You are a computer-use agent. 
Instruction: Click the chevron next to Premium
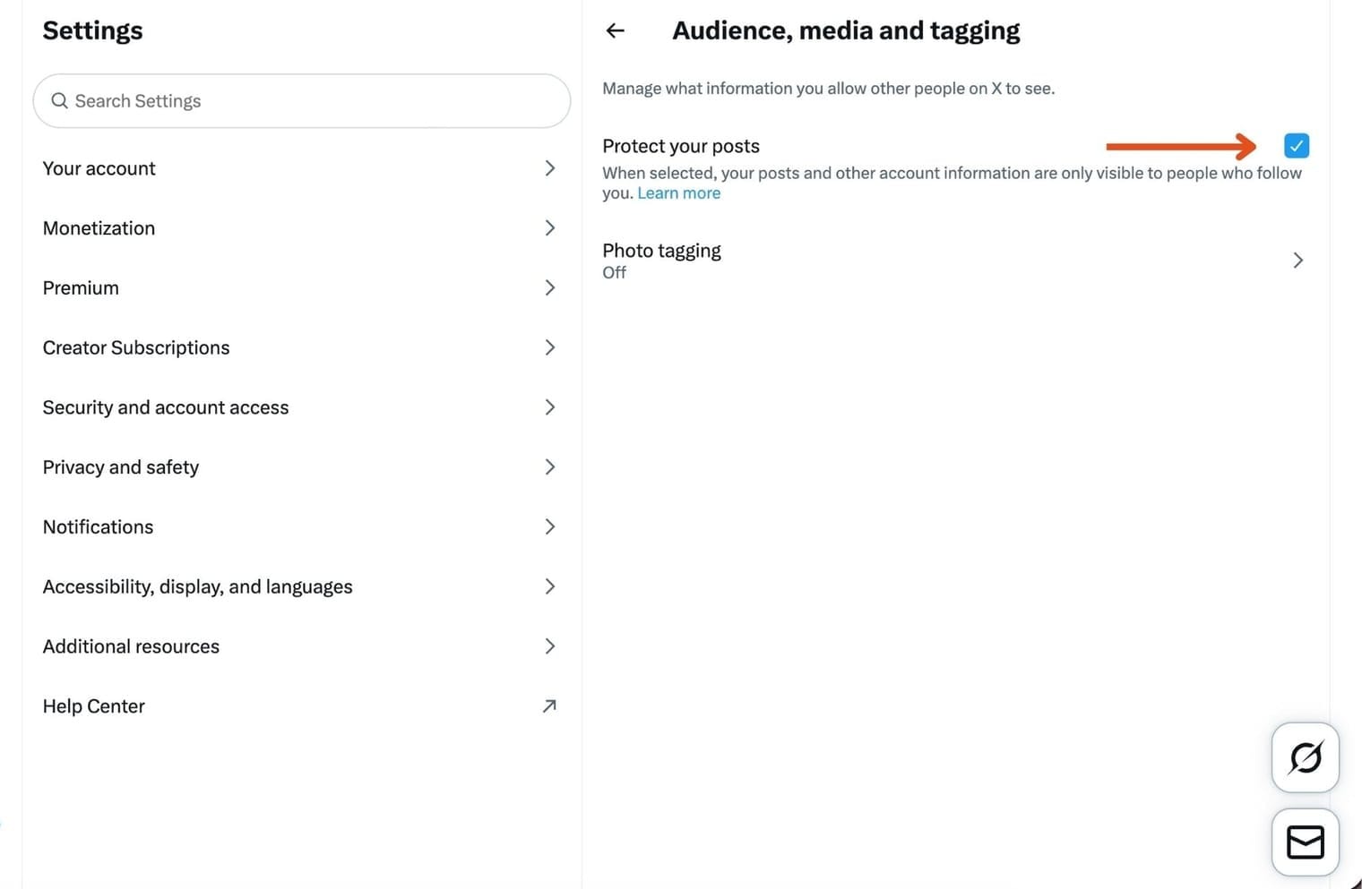click(x=549, y=287)
